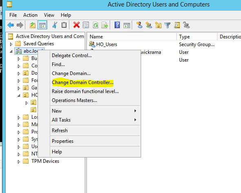
Task: Click the Find objects magnifier icon
Action: tap(177, 25)
